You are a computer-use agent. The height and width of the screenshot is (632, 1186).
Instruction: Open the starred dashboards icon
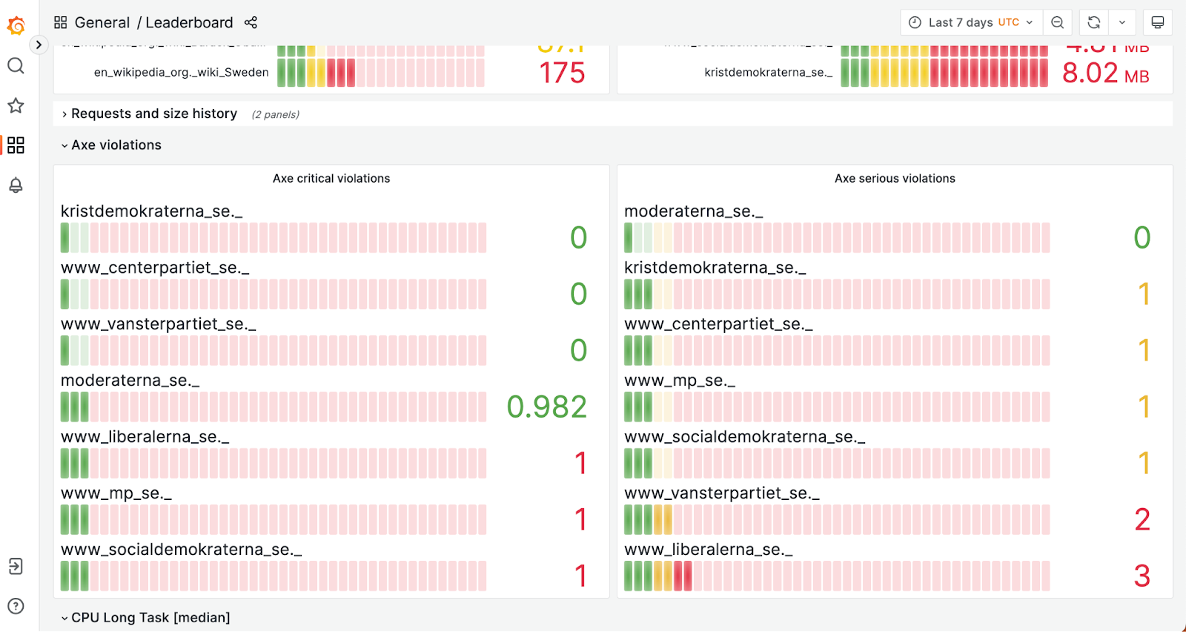point(16,105)
